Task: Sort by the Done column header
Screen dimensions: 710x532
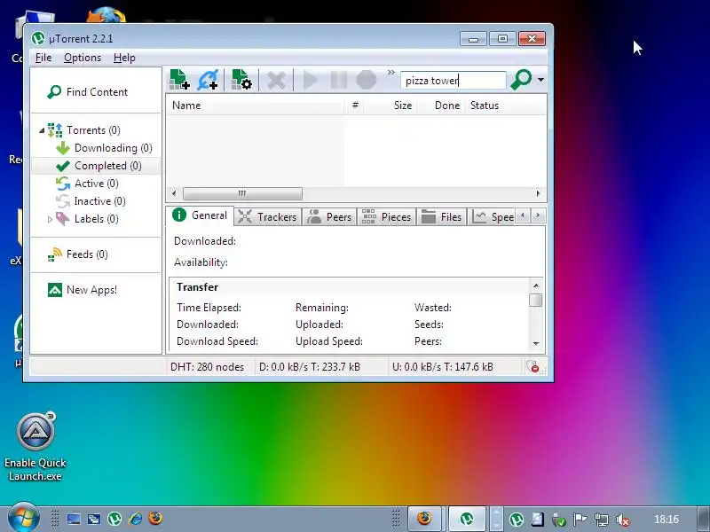Action: [441, 106]
